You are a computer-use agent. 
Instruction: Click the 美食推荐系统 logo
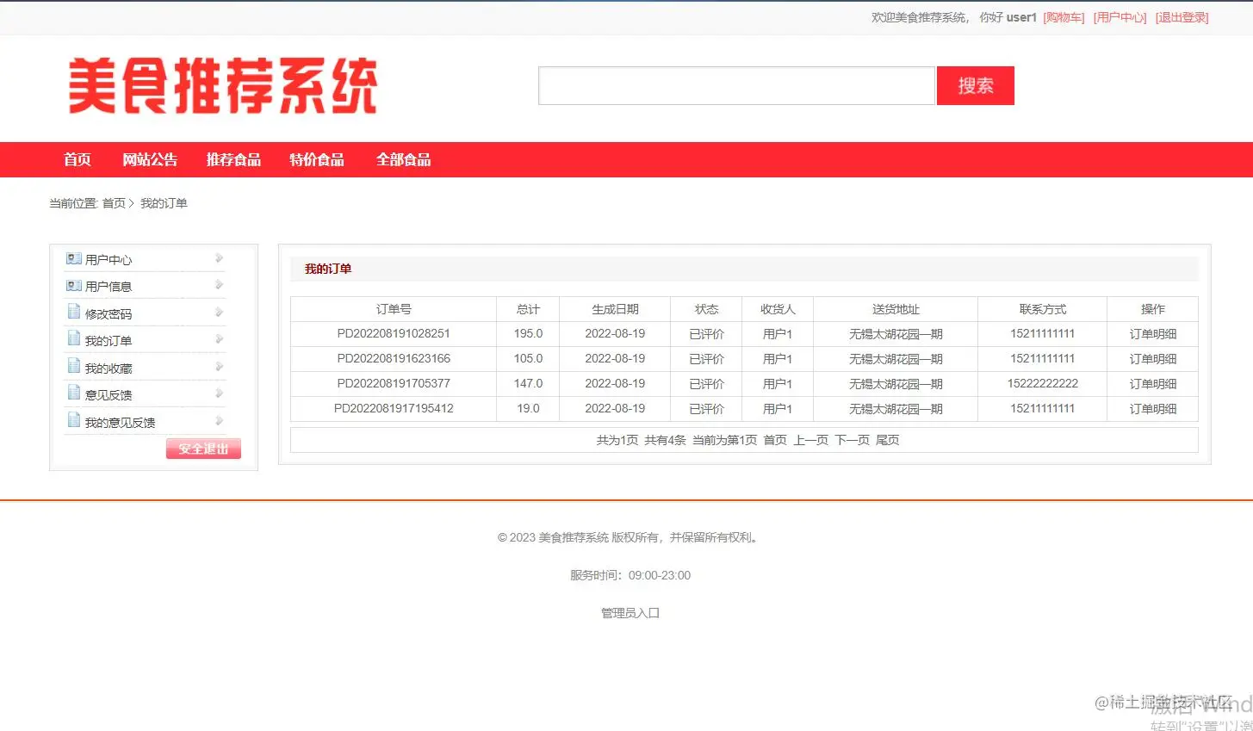[223, 85]
